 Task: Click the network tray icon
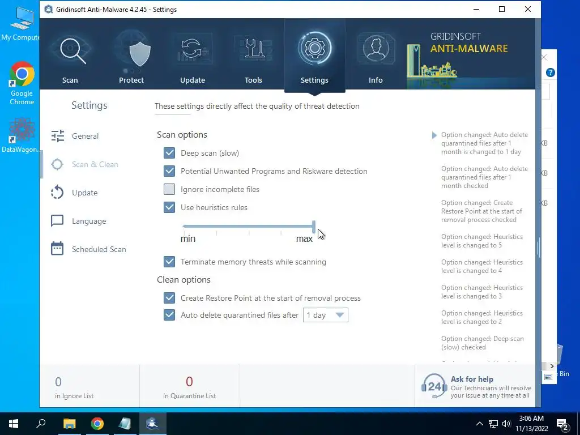493,424
